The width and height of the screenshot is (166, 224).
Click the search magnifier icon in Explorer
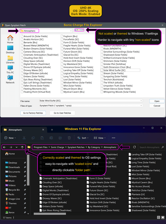162,147
